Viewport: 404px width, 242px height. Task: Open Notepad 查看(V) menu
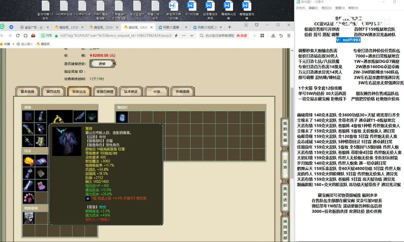pos(340,8)
